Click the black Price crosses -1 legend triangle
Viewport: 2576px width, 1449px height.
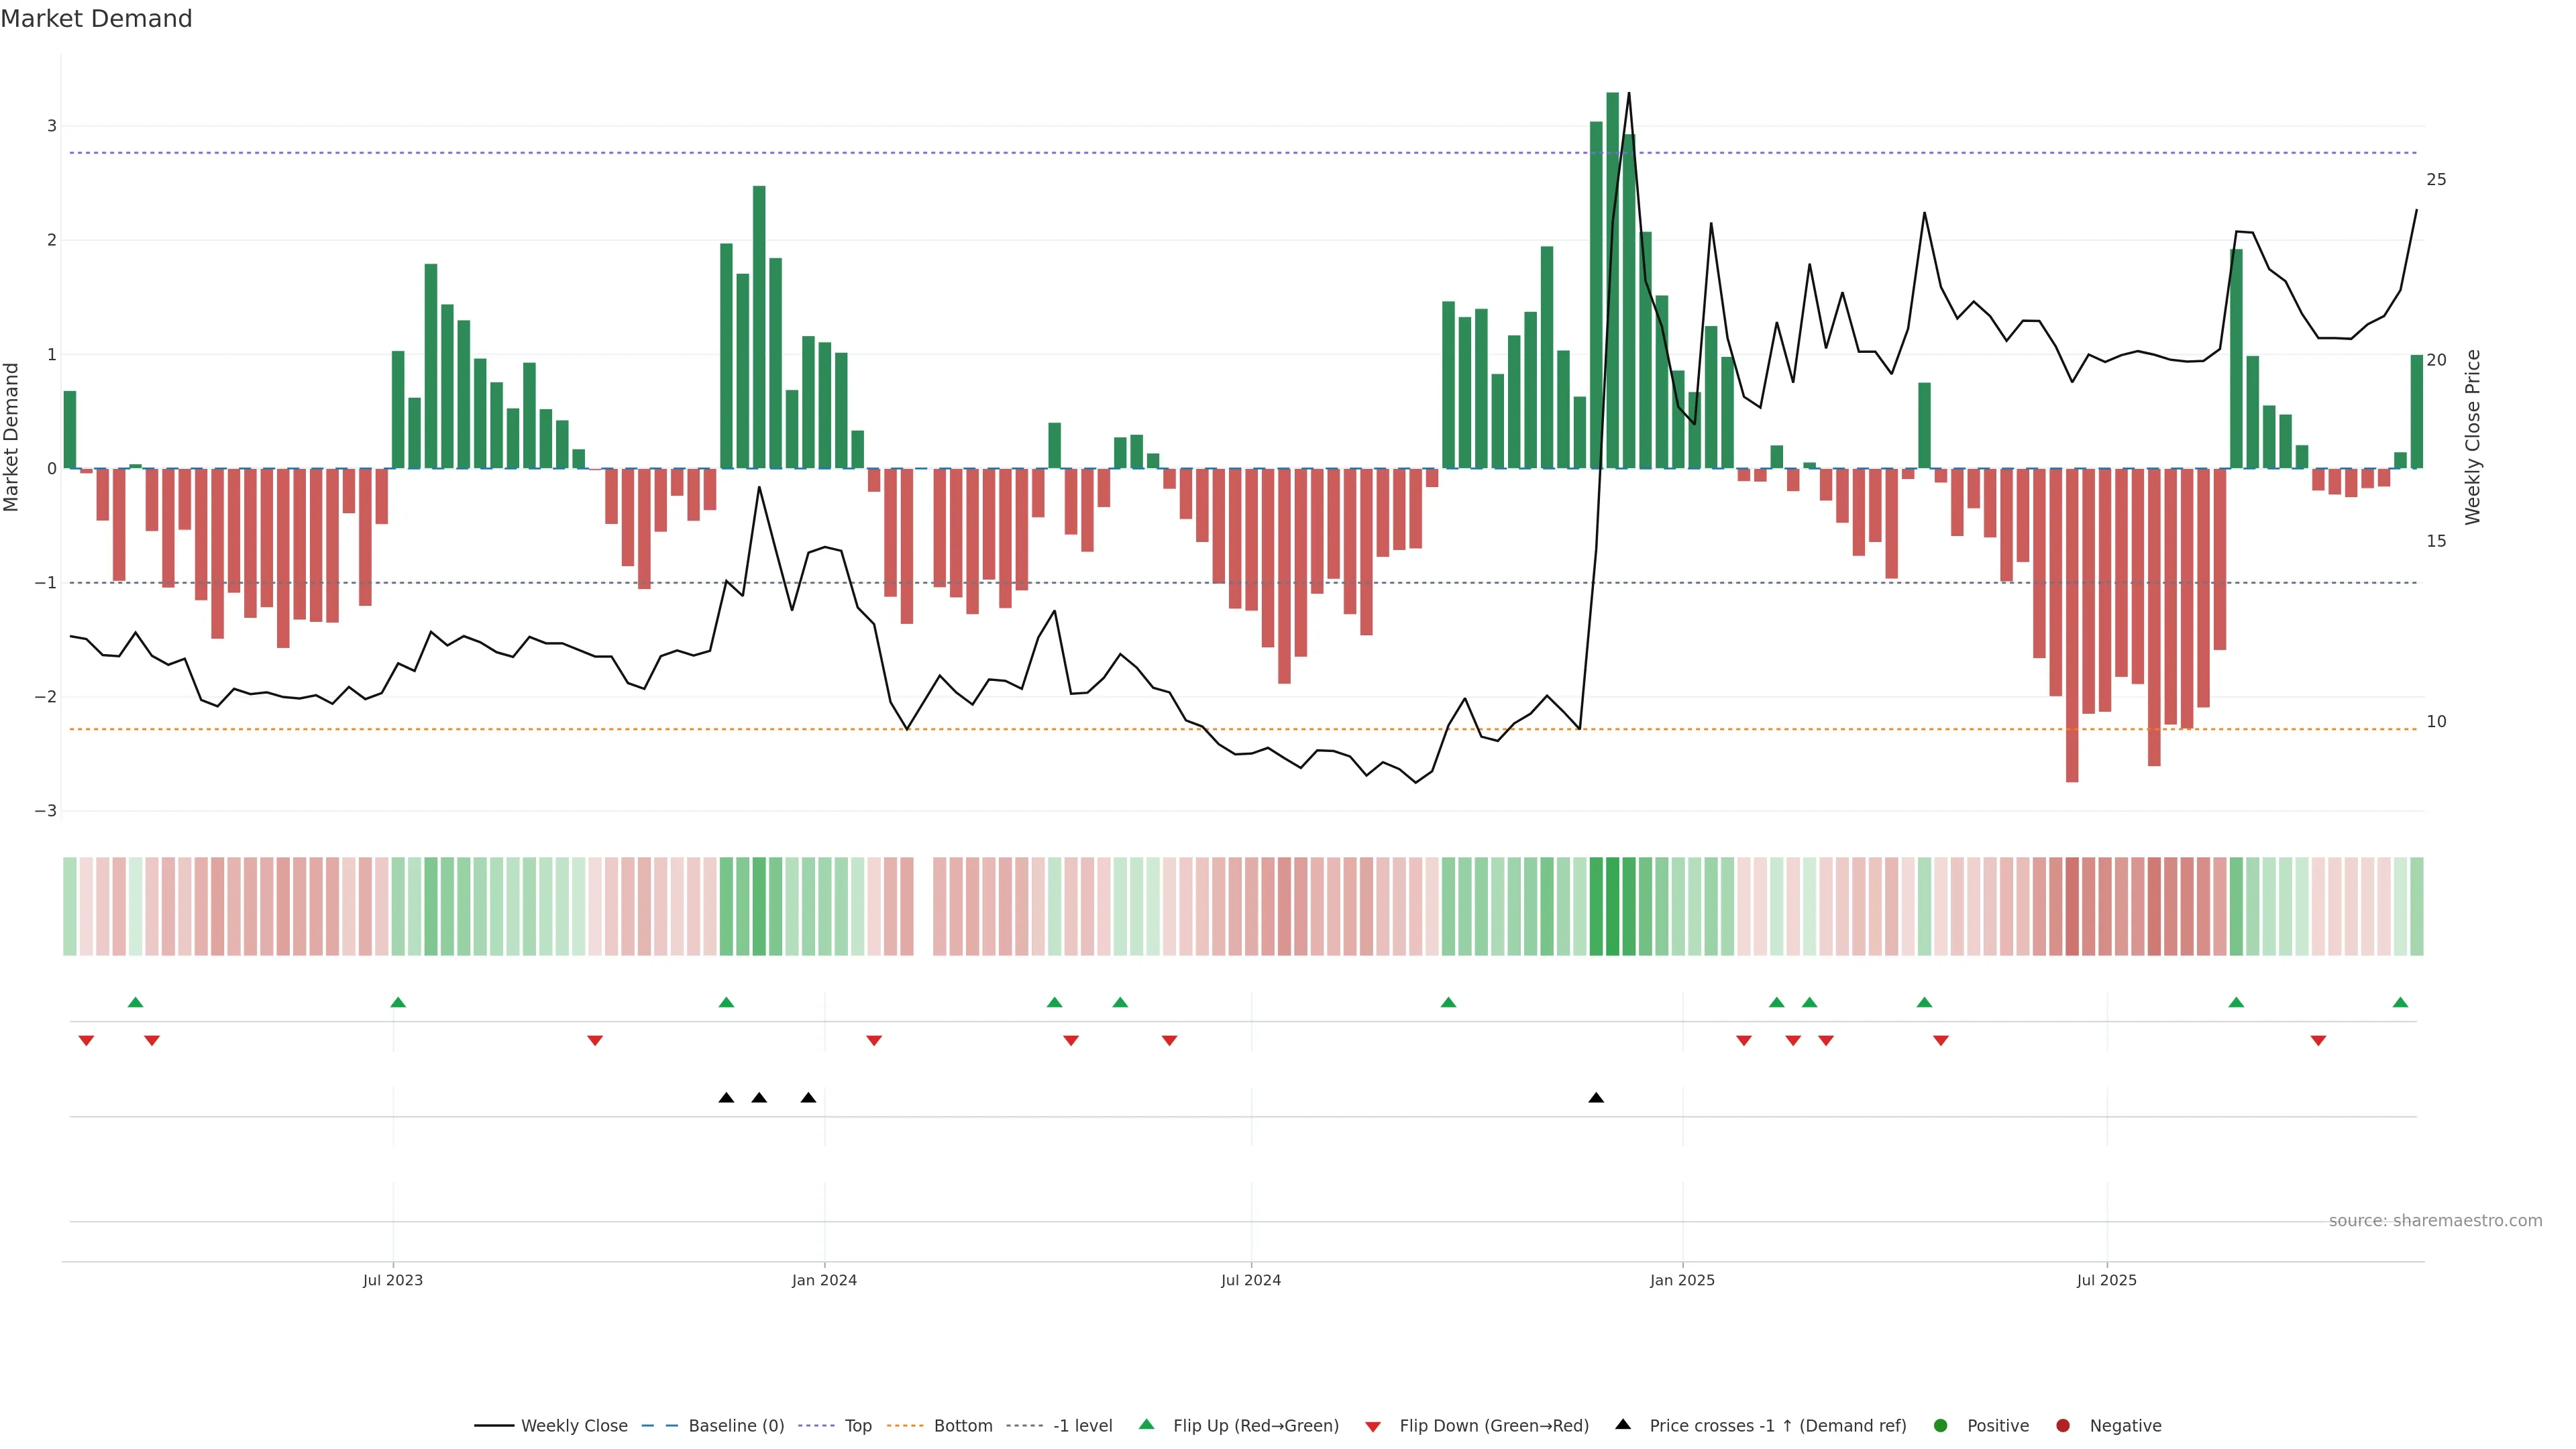click(1623, 1424)
